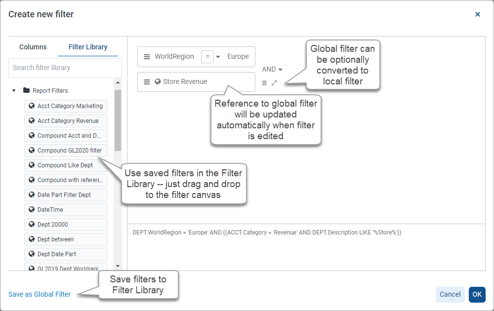The height and width of the screenshot is (311, 494).
Task: Click the WorldRegion row drag handle icon
Action: click(147, 57)
